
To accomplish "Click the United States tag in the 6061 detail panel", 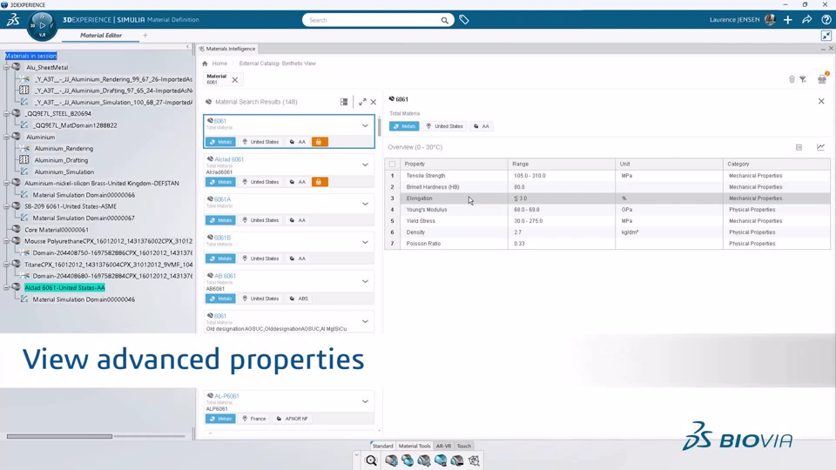I will pyautogui.click(x=444, y=126).
